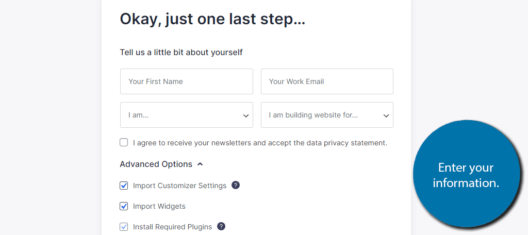The height and width of the screenshot is (235, 528).
Task: Click the chevron arrow in the 'I am...' dropdown
Action: [246, 116]
